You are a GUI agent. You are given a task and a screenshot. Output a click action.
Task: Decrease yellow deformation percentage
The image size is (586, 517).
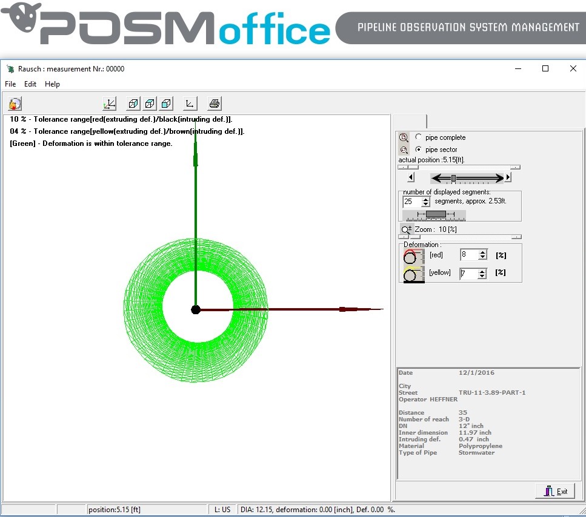pos(482,276)
